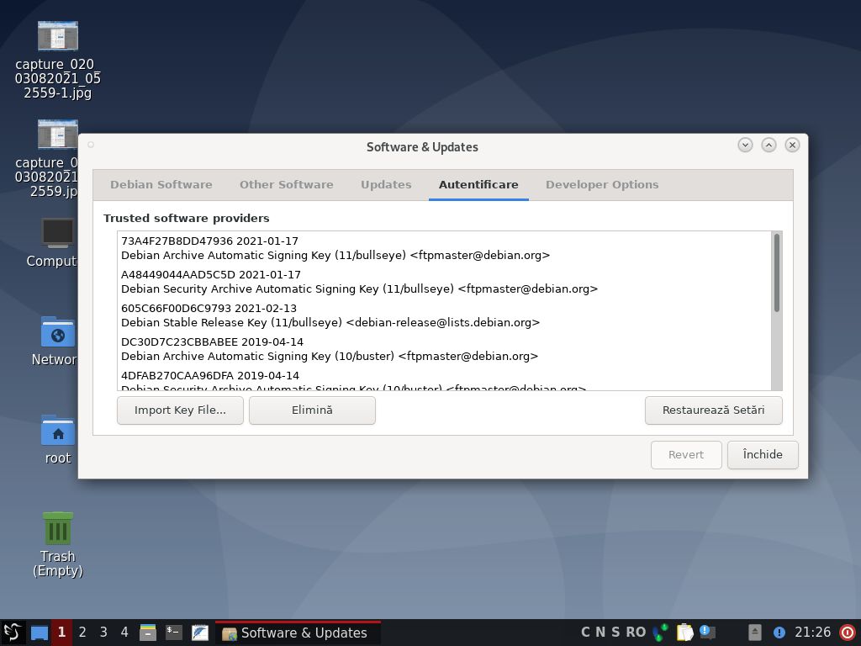Click the Scroll Lock 'S' indicator

tap(615, 633)
